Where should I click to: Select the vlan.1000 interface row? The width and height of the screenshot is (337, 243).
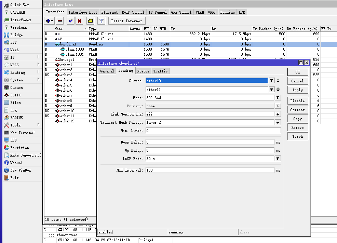click(x=74, y=49)
